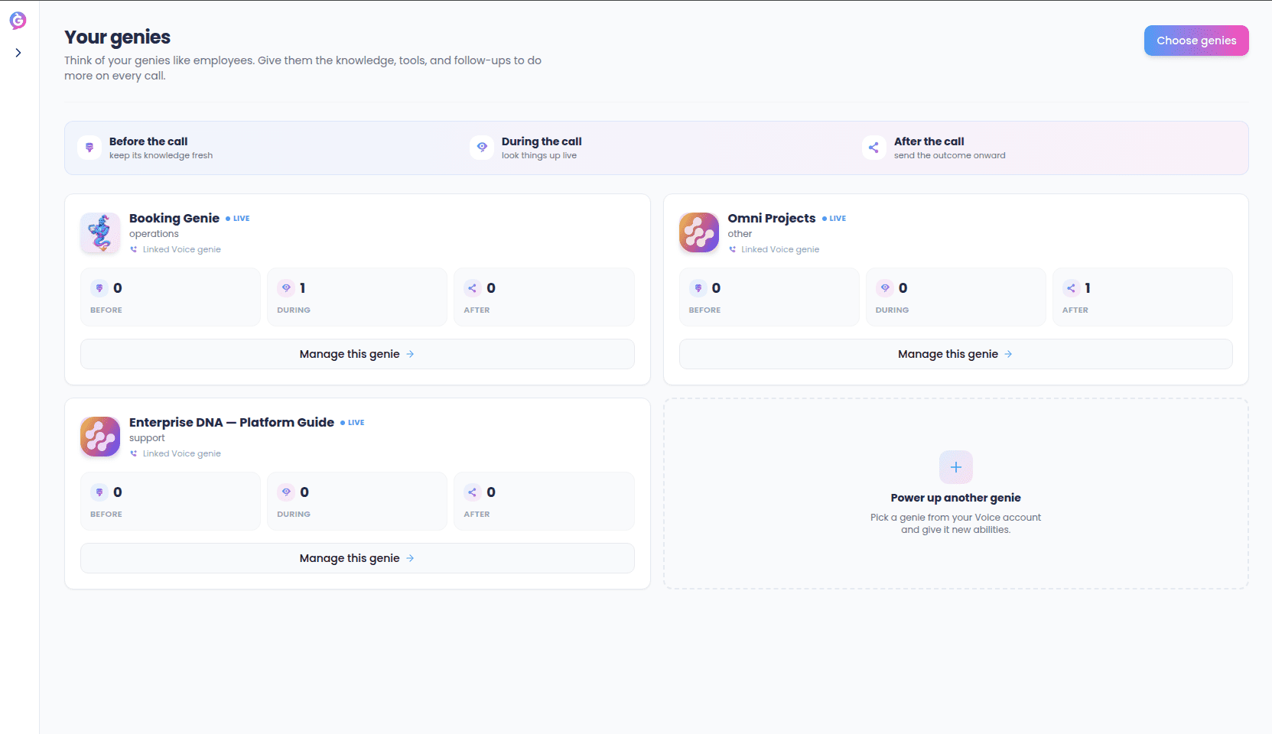The width and height of the screenshot is (1272, 734).
Task: Click the Before icon in Booking Genie
Action: coord(99,288)
